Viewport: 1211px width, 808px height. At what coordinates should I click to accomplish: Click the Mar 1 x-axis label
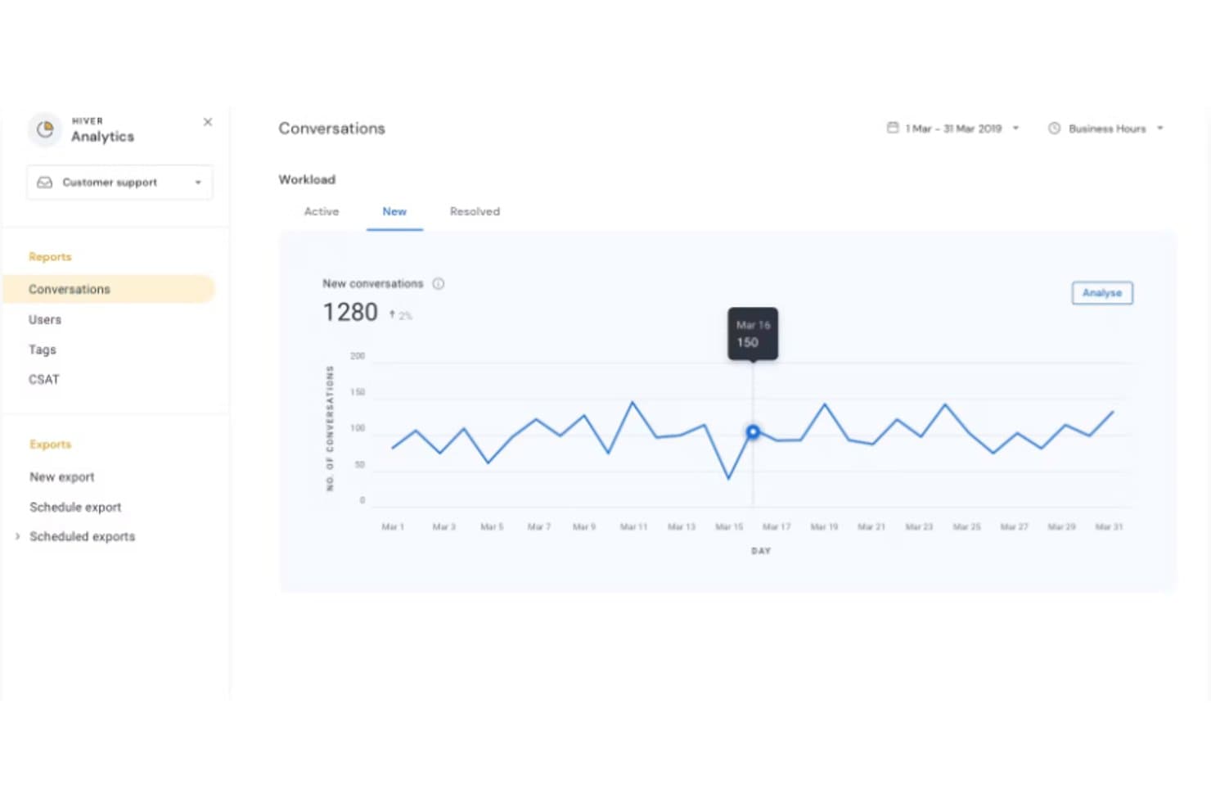pos(393,527)
